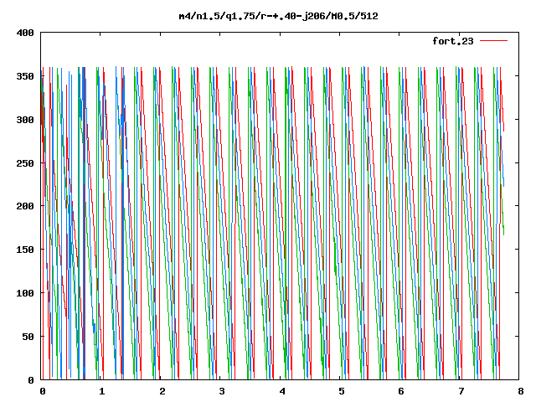The width and height of the screenshot is (536, 402).
Task: Click x-axis label 4
Action: [281, 391]
